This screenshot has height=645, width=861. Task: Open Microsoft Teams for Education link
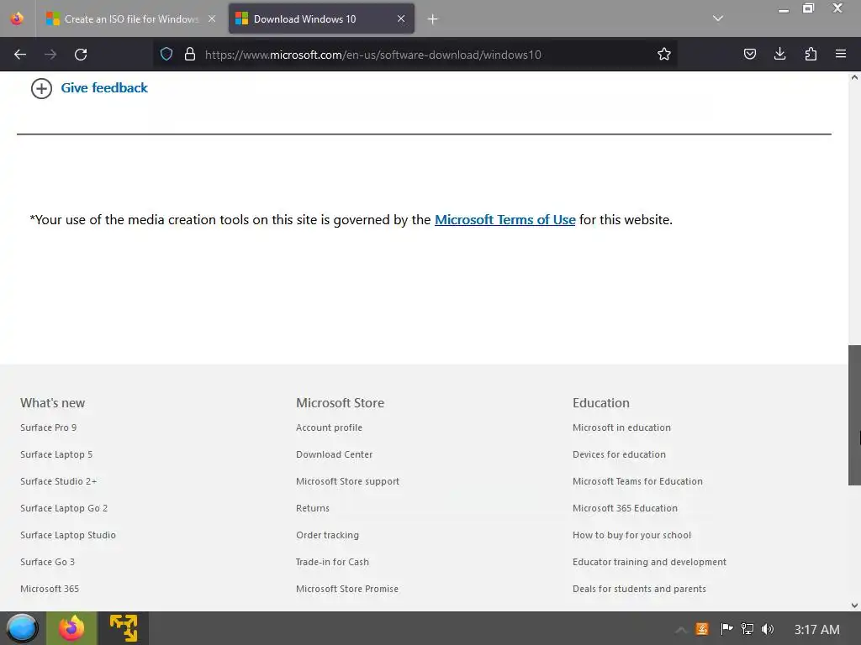point(637,481)
